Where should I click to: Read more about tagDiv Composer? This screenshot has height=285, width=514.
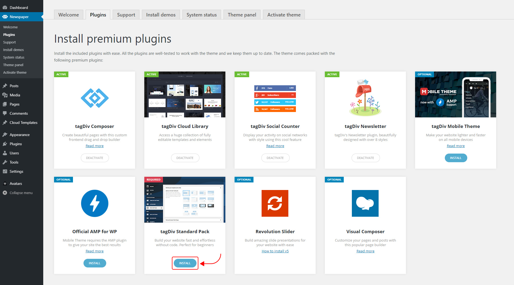[x=95, y=146]
